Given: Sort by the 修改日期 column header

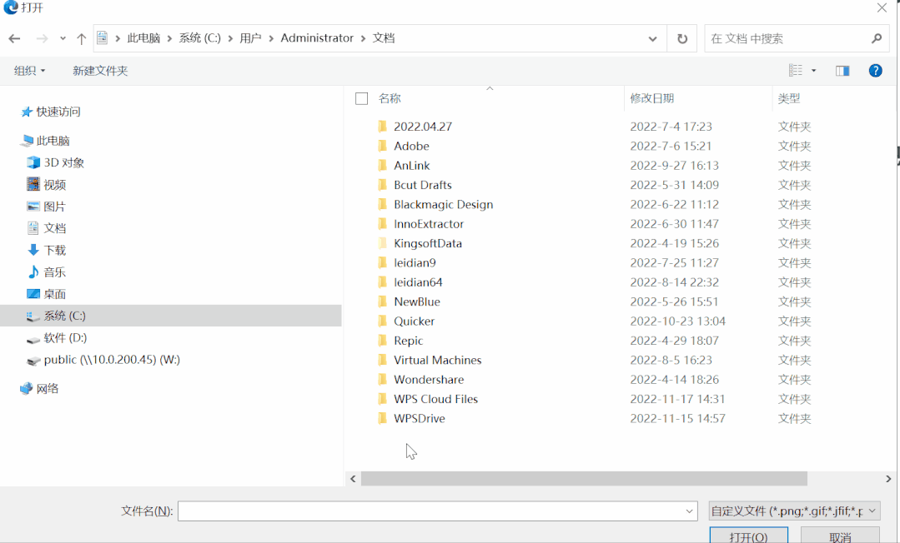Looking at the screenshot, I should [652, 98].
